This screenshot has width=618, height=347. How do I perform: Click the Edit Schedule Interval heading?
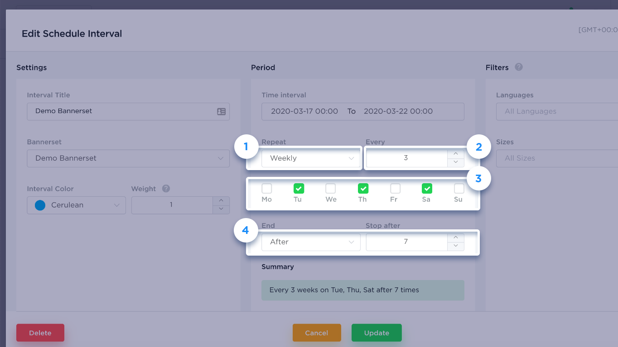pyautogui.click(x=72, y=34)
